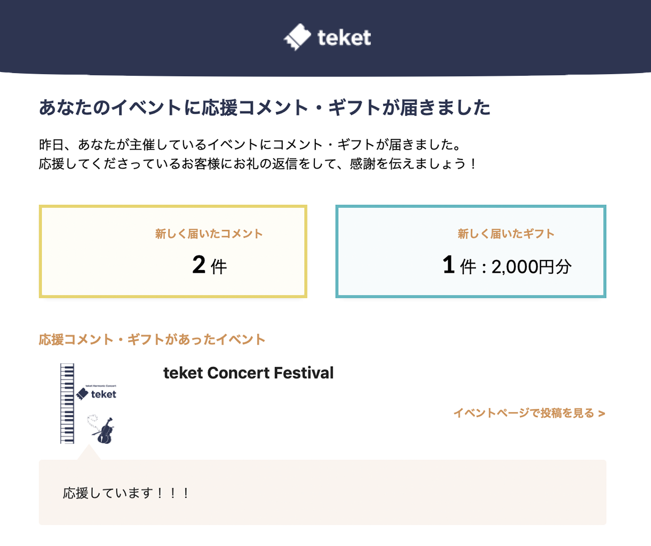The image size is (651, 546).
Task: Click the teket ticket logo icon in header
Action: pyautogui.click(x=297, y=37)
